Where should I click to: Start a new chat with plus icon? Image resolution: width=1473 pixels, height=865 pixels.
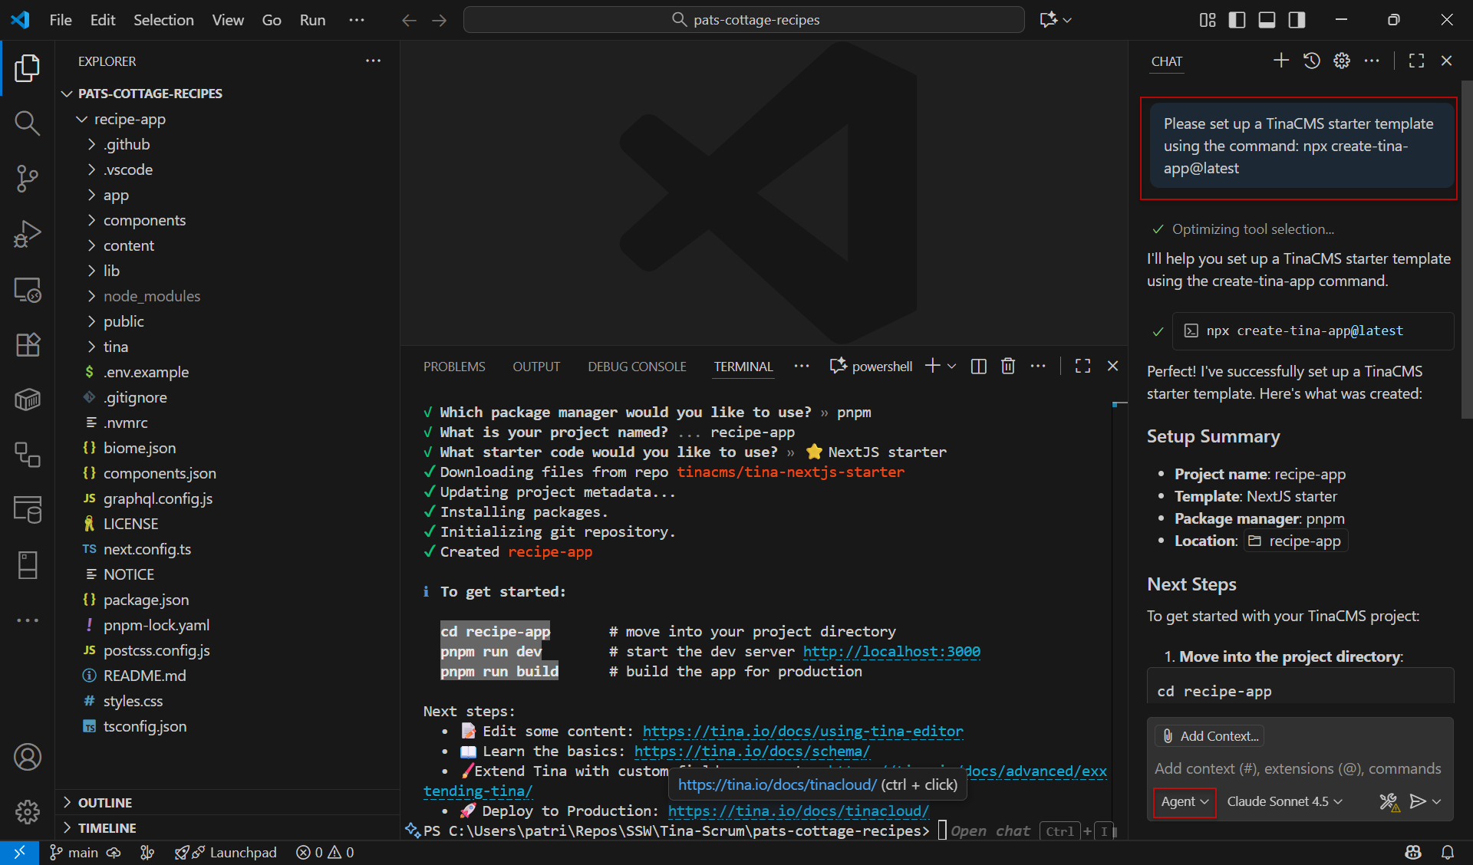[1280, 61]
